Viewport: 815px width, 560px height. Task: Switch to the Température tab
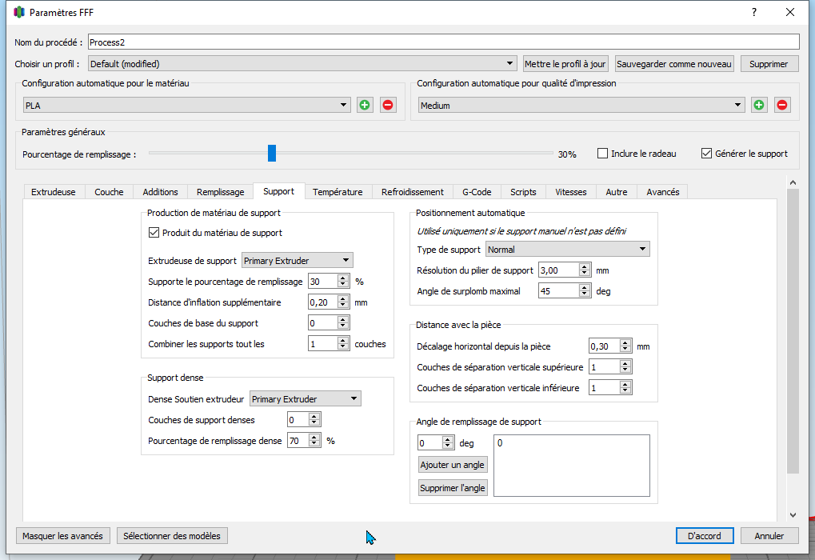(x=337, y=192)
